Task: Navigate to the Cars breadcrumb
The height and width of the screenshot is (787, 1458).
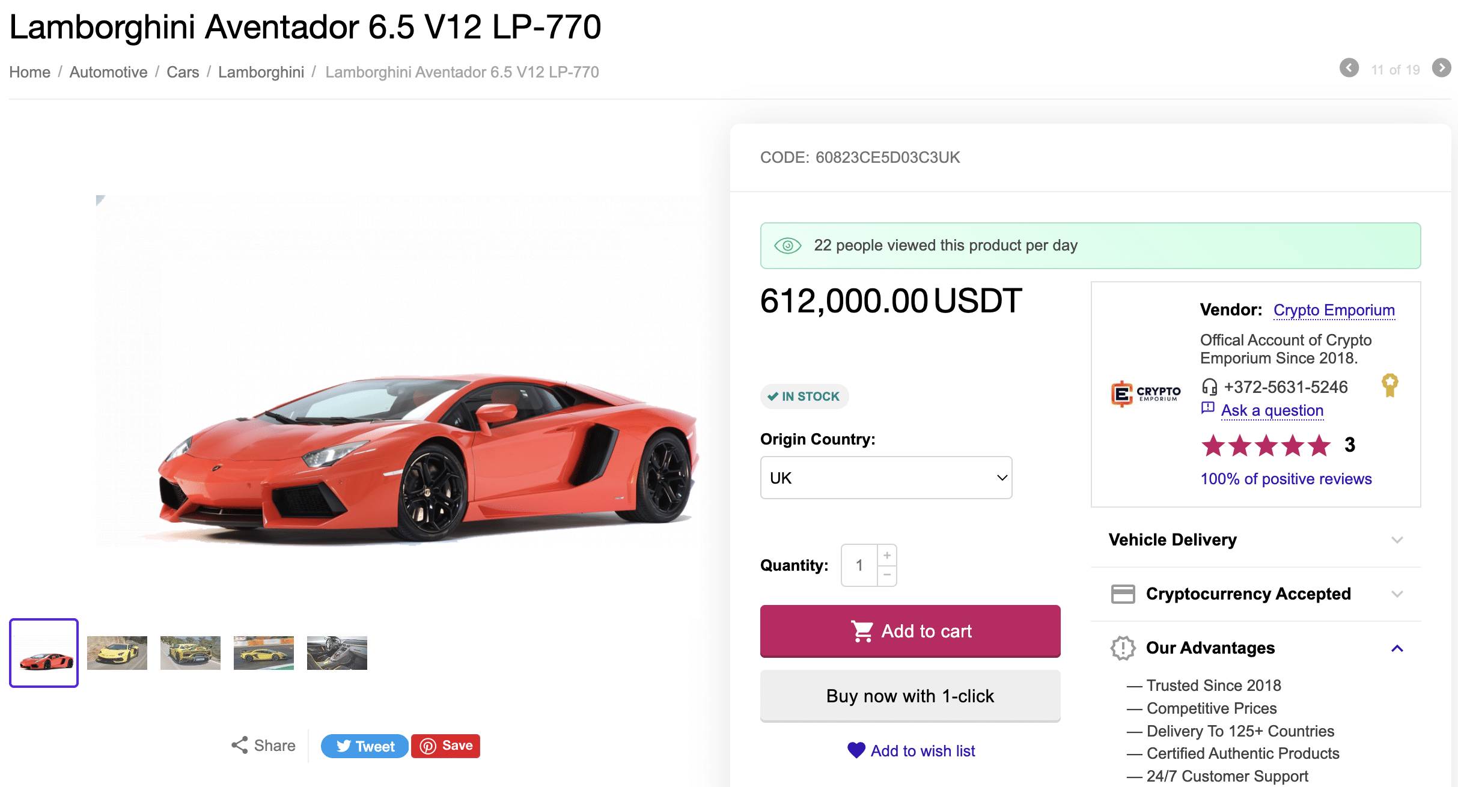Action: (182, 71)
